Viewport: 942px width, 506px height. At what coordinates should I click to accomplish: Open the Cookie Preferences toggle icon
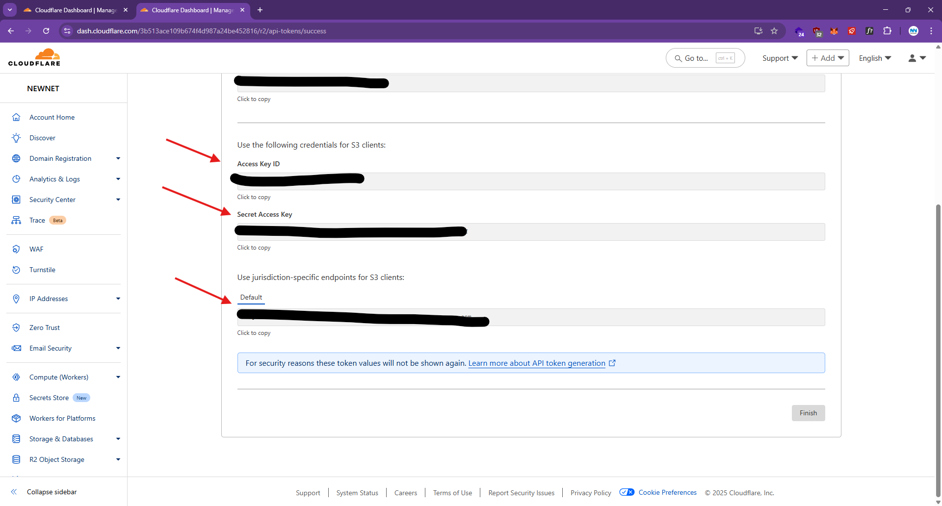tap(627, 492)
